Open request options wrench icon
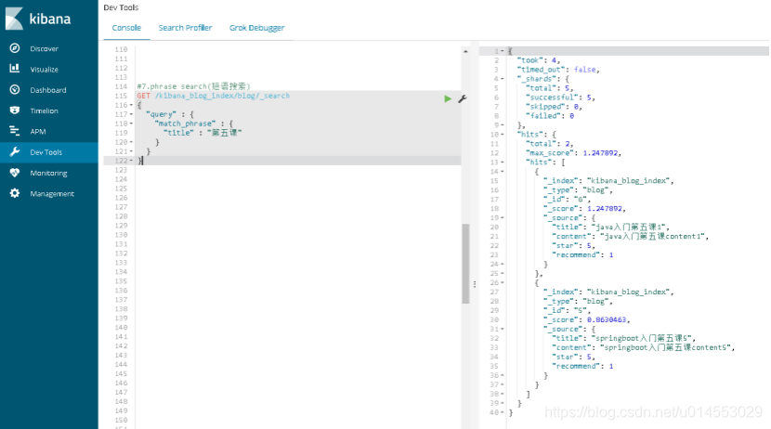771x429 pixels. pos(463,98)
